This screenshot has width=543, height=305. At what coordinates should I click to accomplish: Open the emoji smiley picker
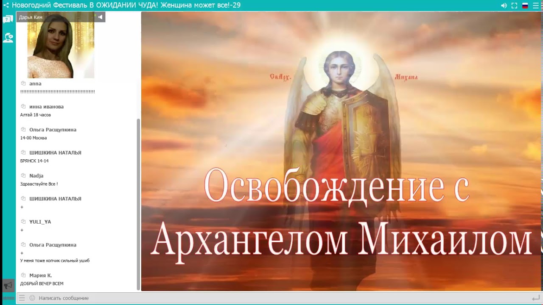(32, 298)
